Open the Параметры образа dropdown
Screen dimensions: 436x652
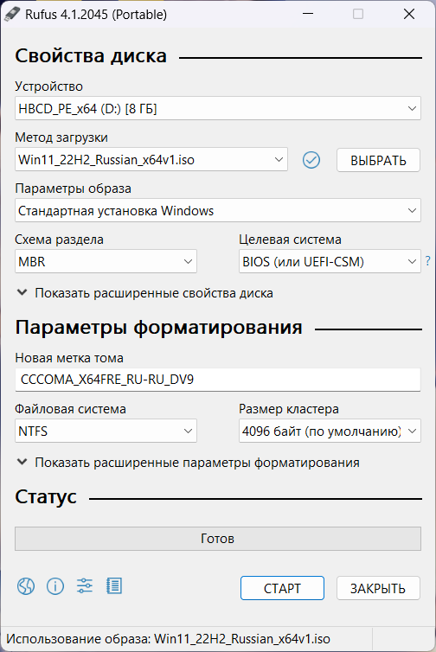[218, 210]
